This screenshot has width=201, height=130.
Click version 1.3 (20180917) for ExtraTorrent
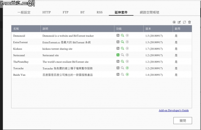click(x=154, y=42)
